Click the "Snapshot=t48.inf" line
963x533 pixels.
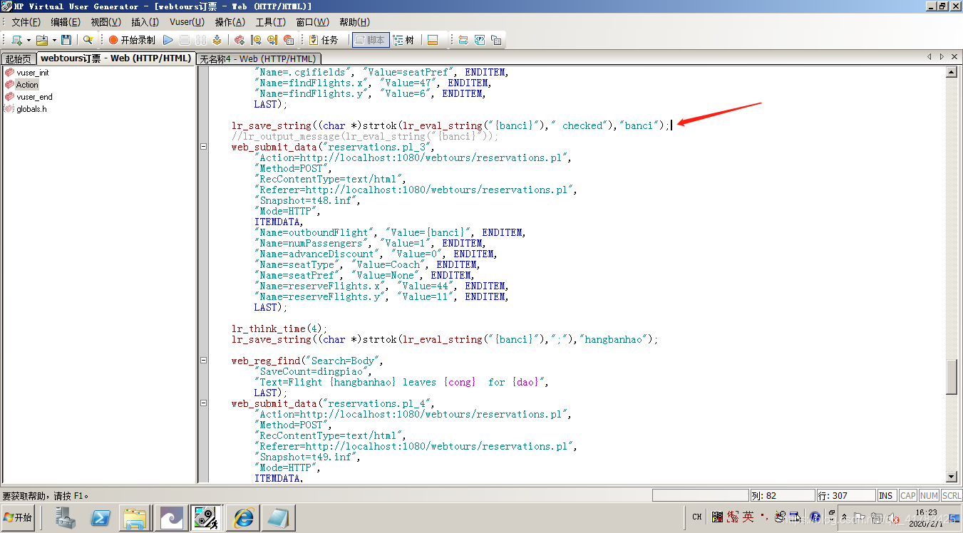[308, 200]
